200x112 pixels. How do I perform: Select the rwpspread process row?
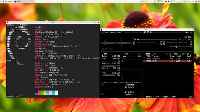click(167, 59)
